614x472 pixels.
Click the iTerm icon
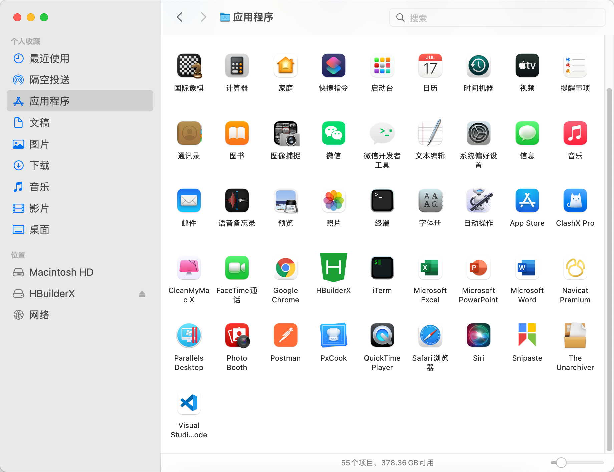[382, 268]
